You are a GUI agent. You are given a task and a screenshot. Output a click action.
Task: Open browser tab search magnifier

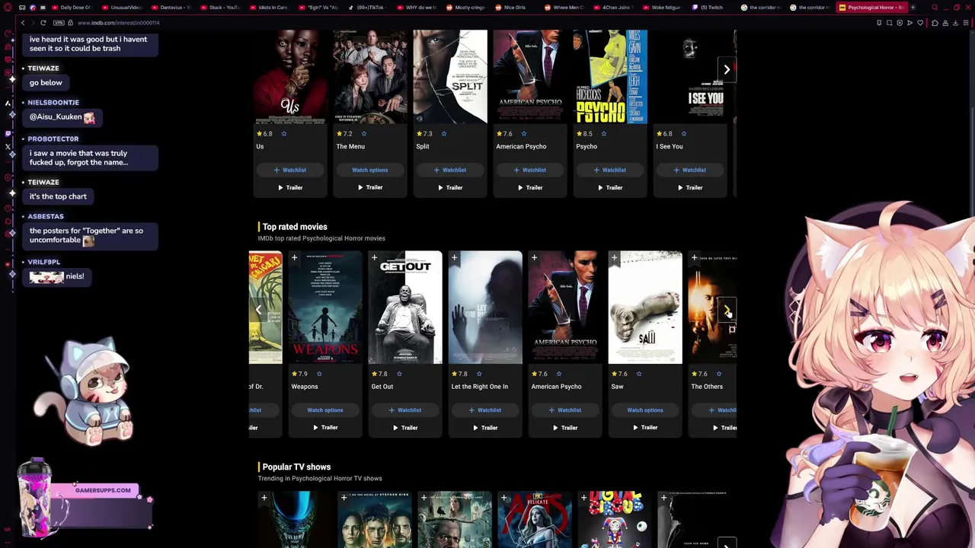point(935,8)
